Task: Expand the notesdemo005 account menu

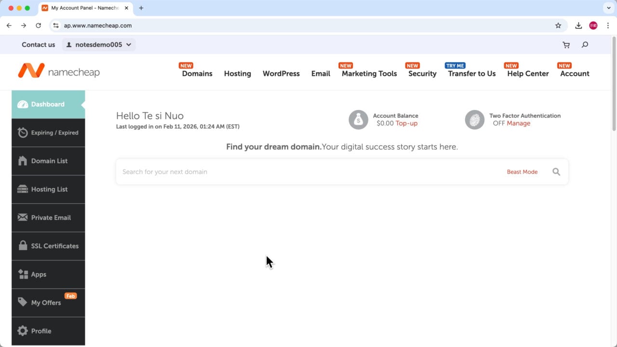Action: [x=99, y=44]
